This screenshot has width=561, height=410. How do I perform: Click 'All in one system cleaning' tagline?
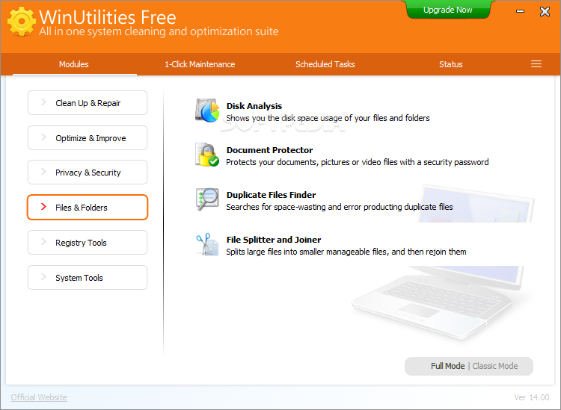[x=159, y=31]
